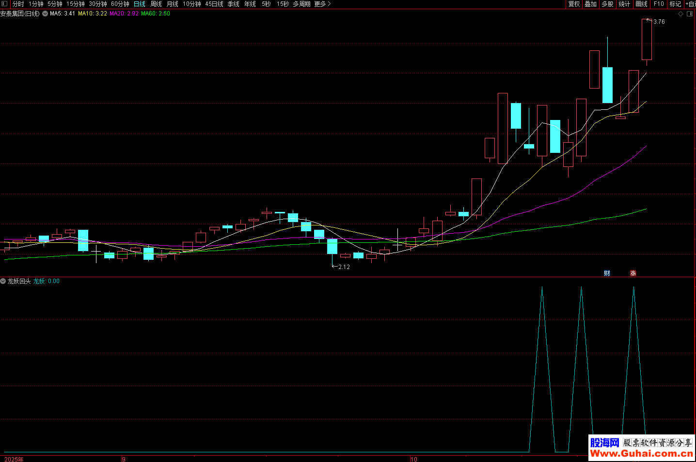Open the F10 company info
The width and height of the screenshot is (696, 462).
(x=659, y=4)
